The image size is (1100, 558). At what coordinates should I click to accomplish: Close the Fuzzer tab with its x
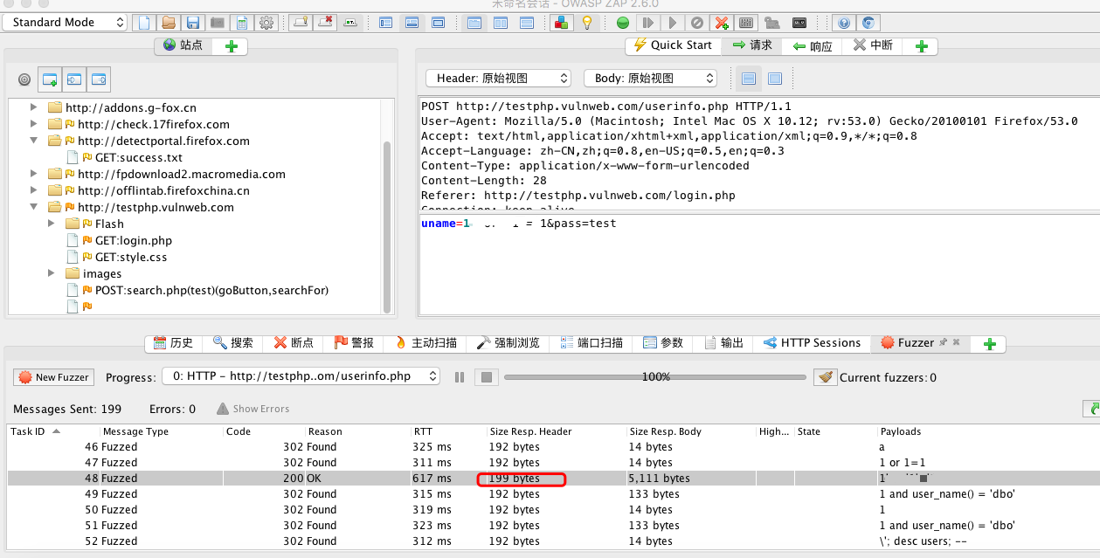(956, 342)
